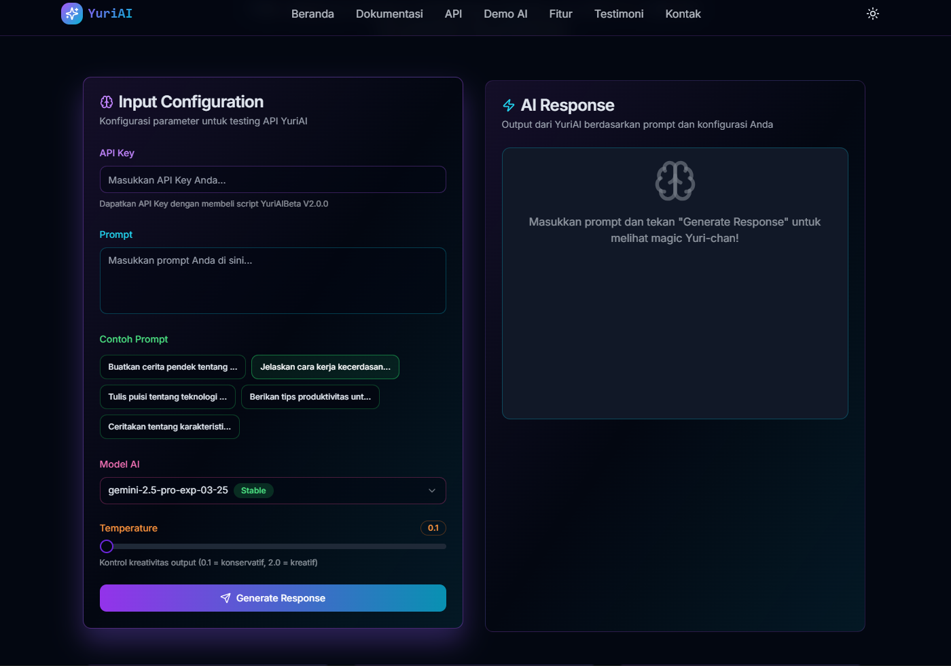Click the paper plane icon on Generate Response
951x666 pixels.
click(225, 598)
